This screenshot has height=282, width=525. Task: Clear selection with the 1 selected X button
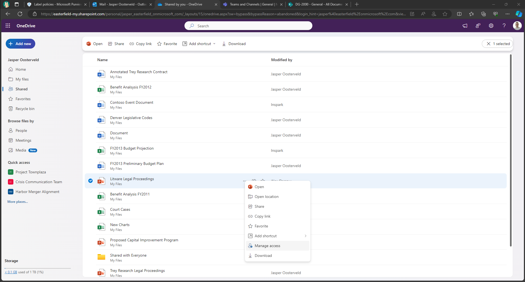pos(488,44)
